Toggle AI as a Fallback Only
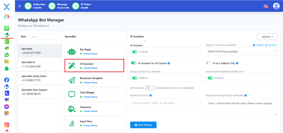The height and width of the screenshot is (133, 283). click(209, 63)
